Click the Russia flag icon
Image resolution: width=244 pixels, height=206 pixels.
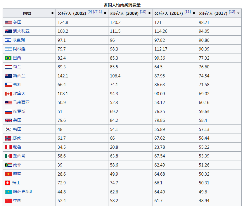tap(8, 112)
